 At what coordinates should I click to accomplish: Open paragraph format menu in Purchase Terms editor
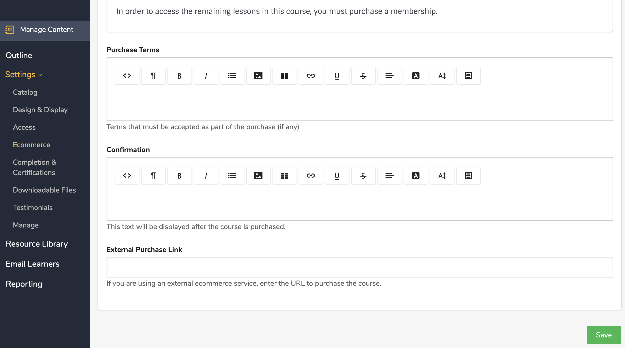pos(153,76)
